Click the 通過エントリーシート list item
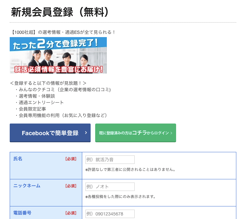 pos(39,103)
